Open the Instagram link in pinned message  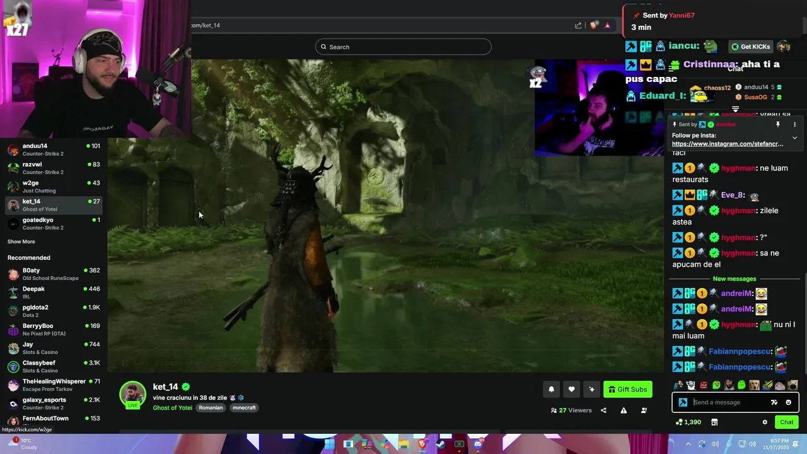[728, 144]
